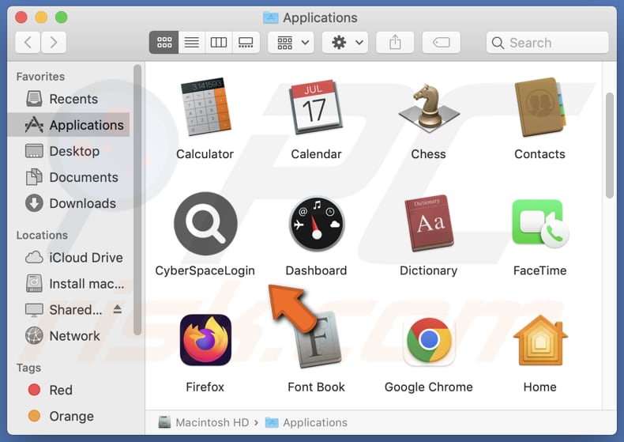This screenshot has height=442, width=624.
Task: Click the Edit Tags button
Action: (442, 42)
